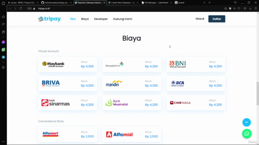Click the PermataBank card

132,64
